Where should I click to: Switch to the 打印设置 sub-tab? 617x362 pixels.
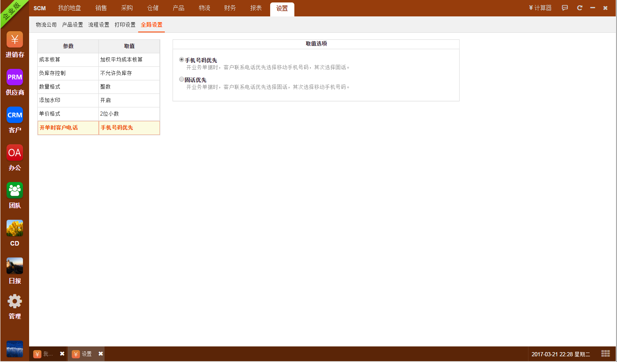pos(125,25)
